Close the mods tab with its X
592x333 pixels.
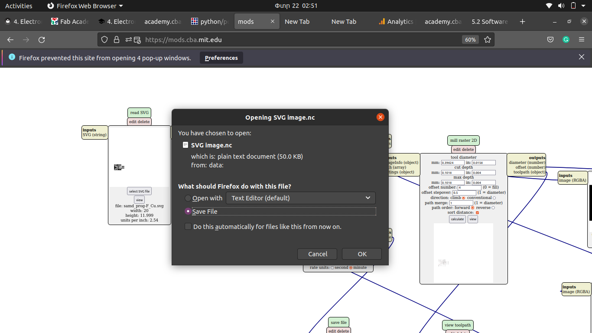pos(273,21)
